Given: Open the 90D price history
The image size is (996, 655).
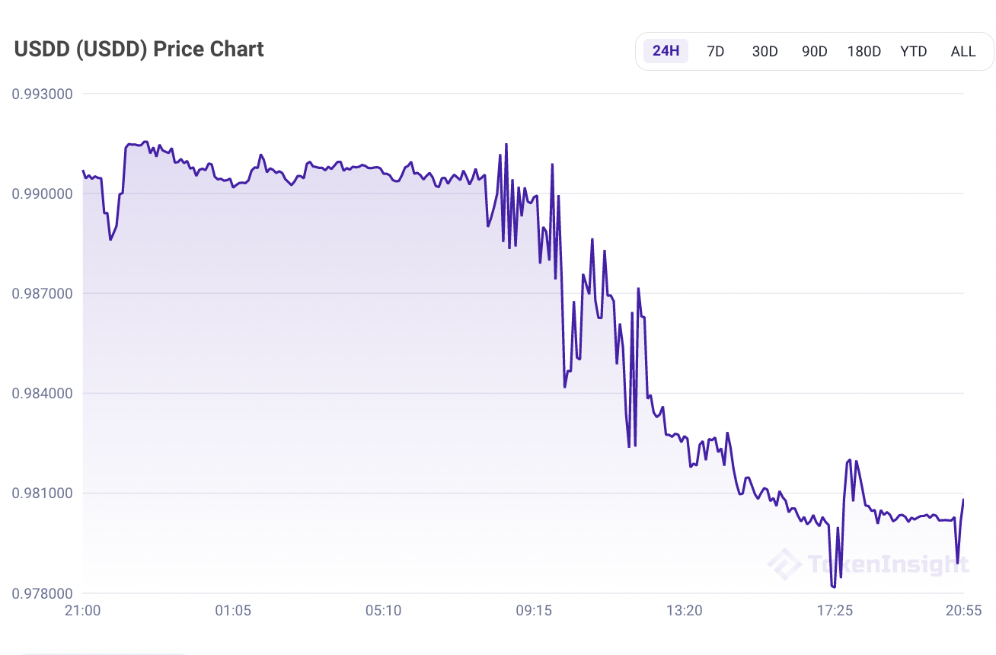Looking at the screenshot, I should pyautogui.click(x=814, y=51).
